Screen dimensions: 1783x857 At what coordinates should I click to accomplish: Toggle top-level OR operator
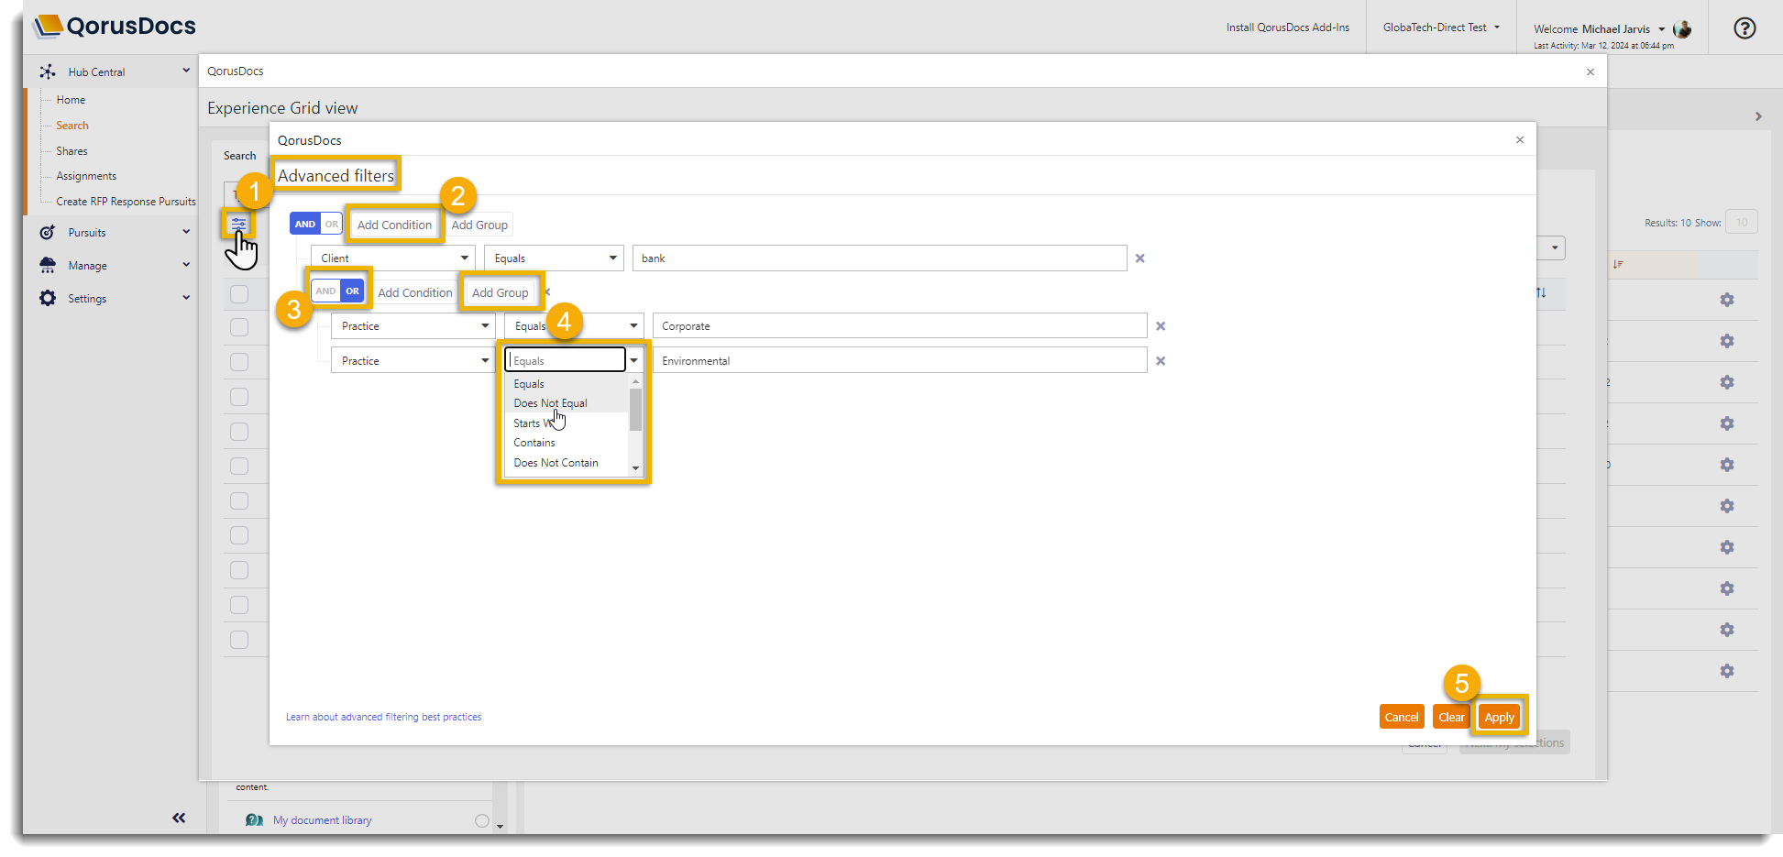point(331,225)
